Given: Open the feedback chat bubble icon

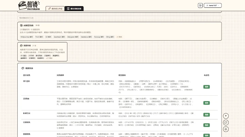Looking at the screenshot, I should (x=226, y=122).
